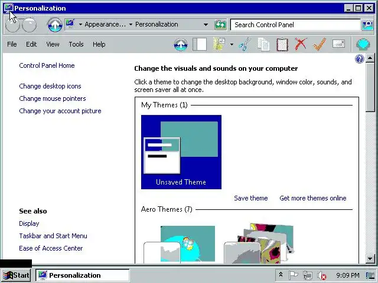The width and height of the screenshot is (378, 283).
Task: Click the Paste clipboard icon
Action: pyautogui.click(x=282, y=45)
